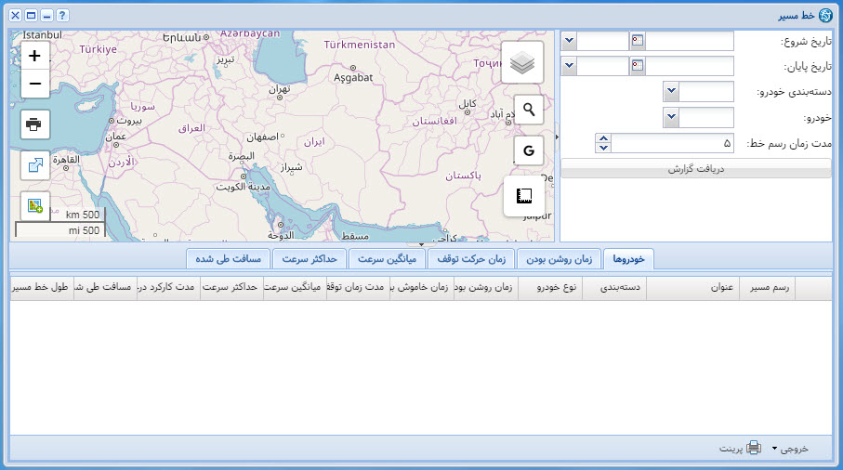Viewport: 843px width, 470px height.
Task: Zoom in on the map
Action: pyautogui.click(x=34, y=57)
